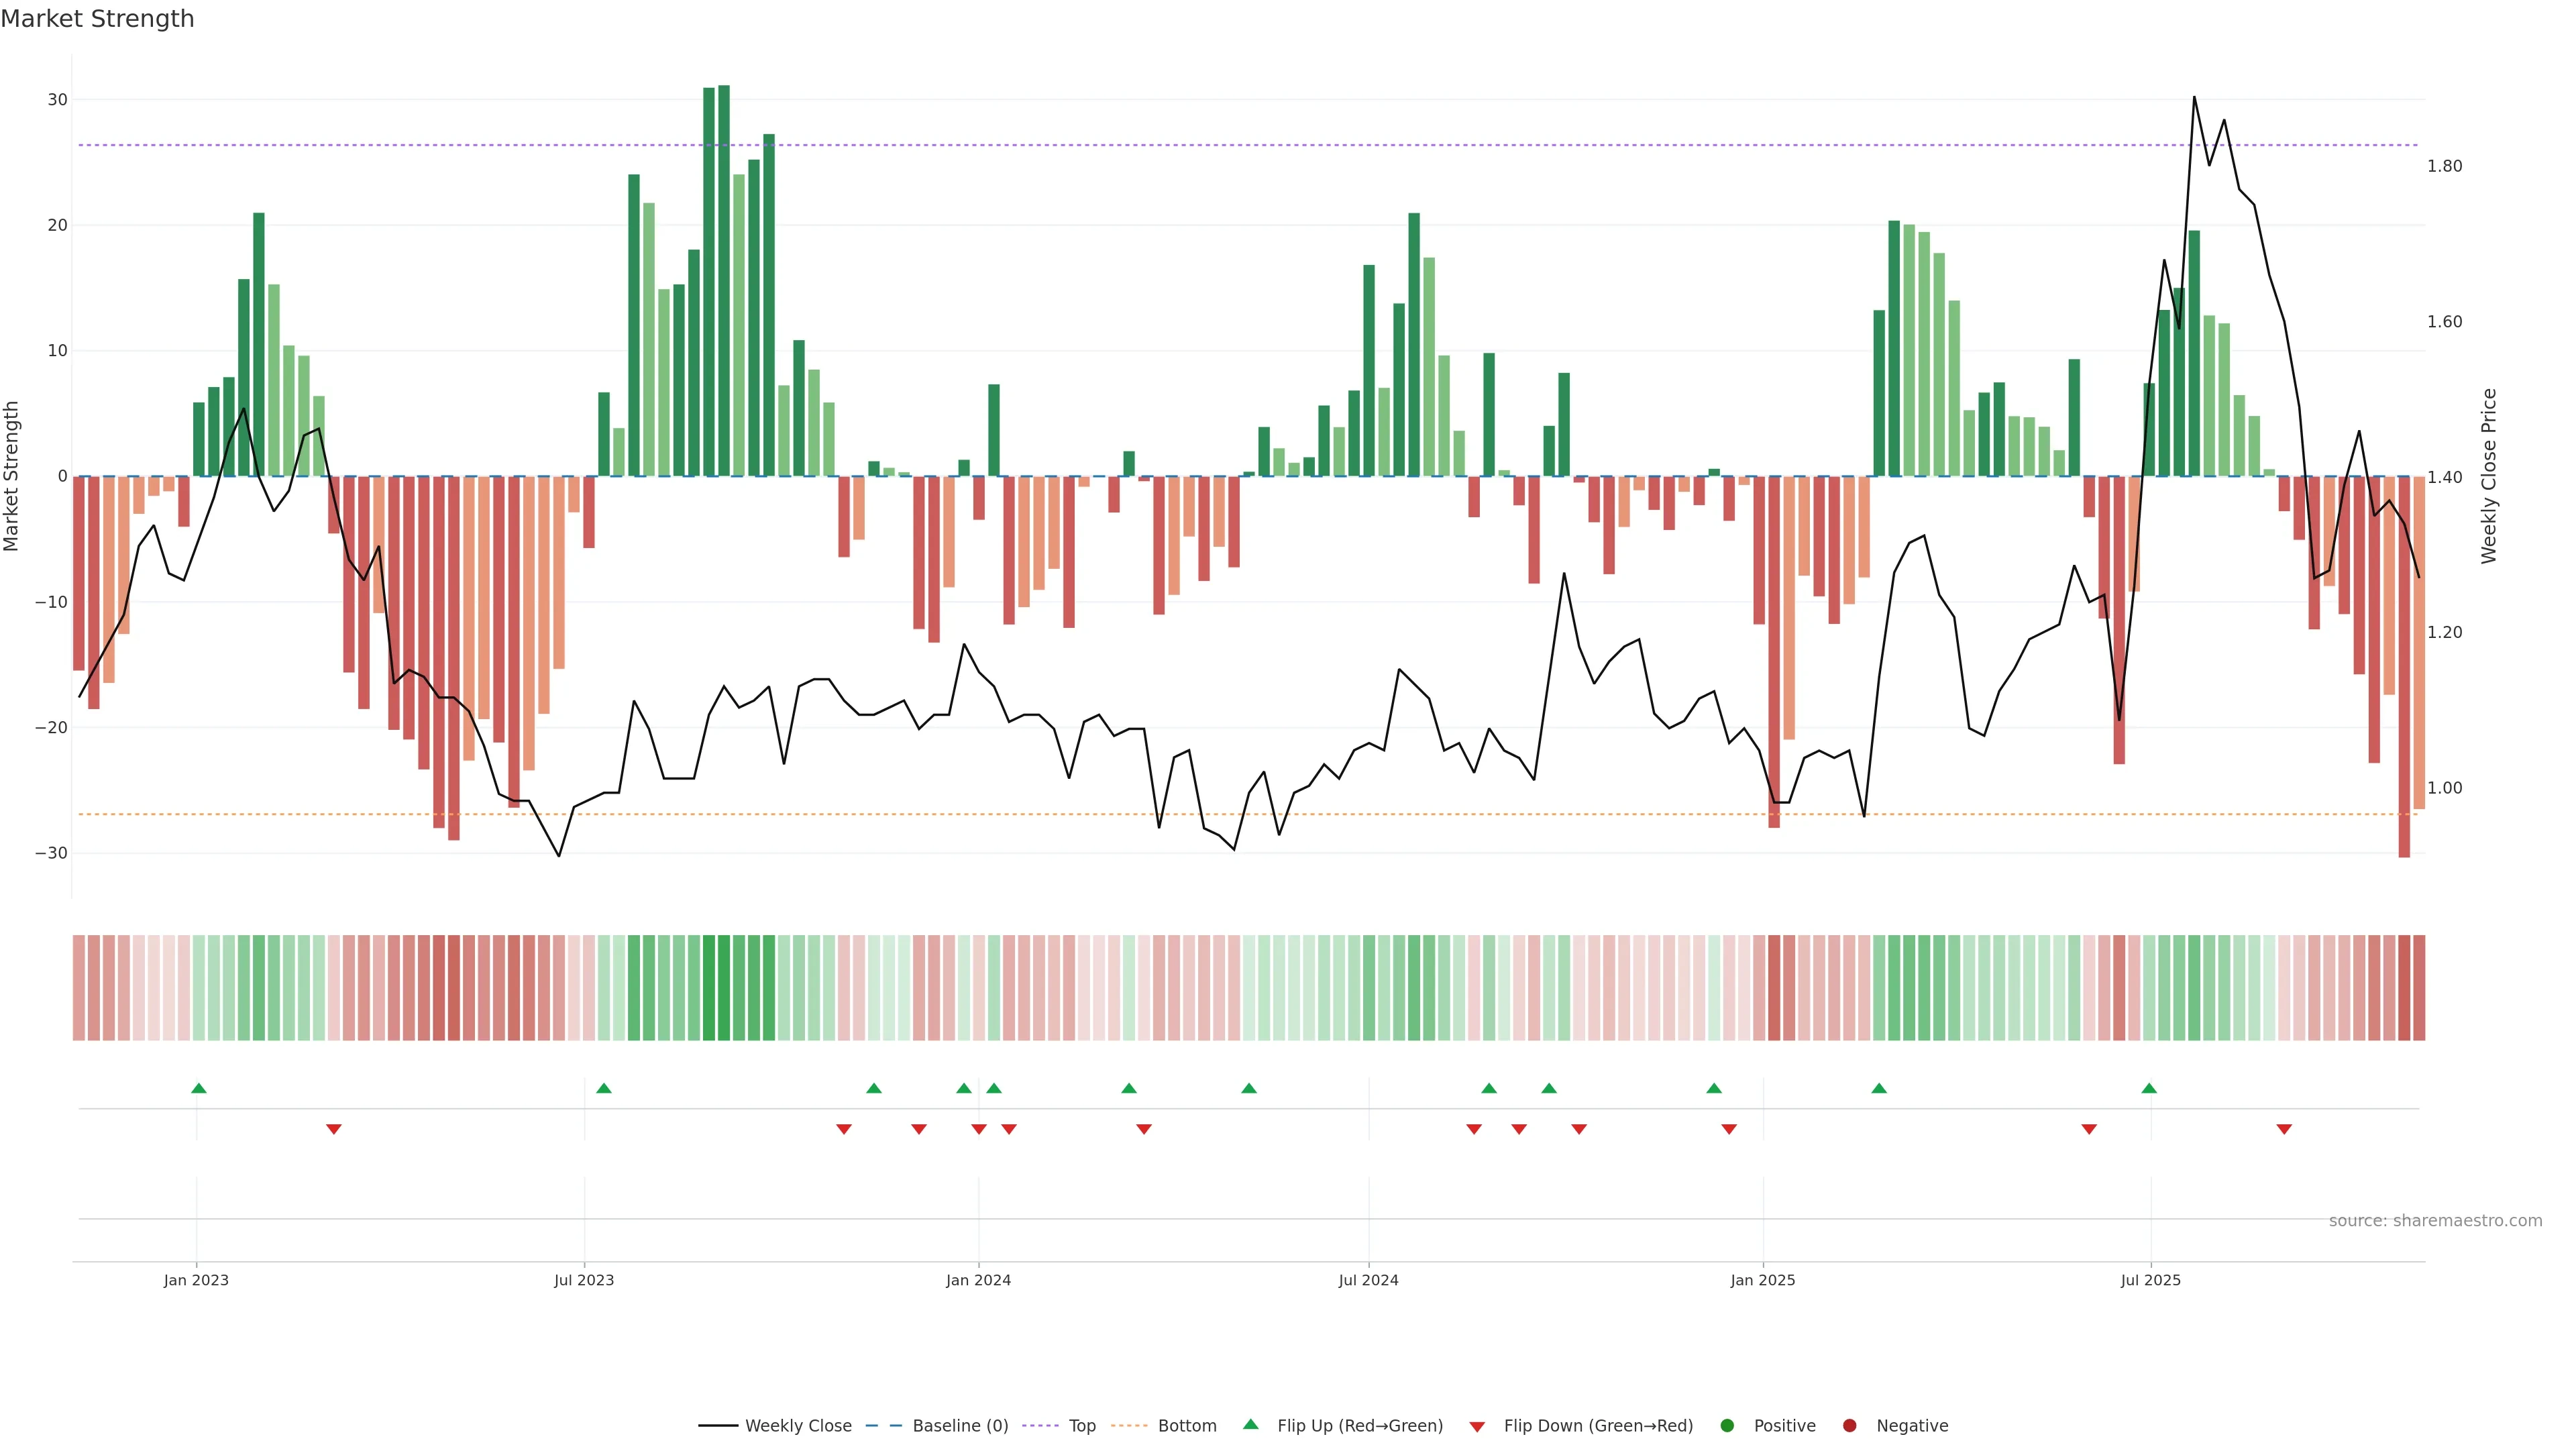Click the Jul 2025 x-axis tick label
The width and height of the screenshot is (2576, 1449).
tap(2150, 1280)
